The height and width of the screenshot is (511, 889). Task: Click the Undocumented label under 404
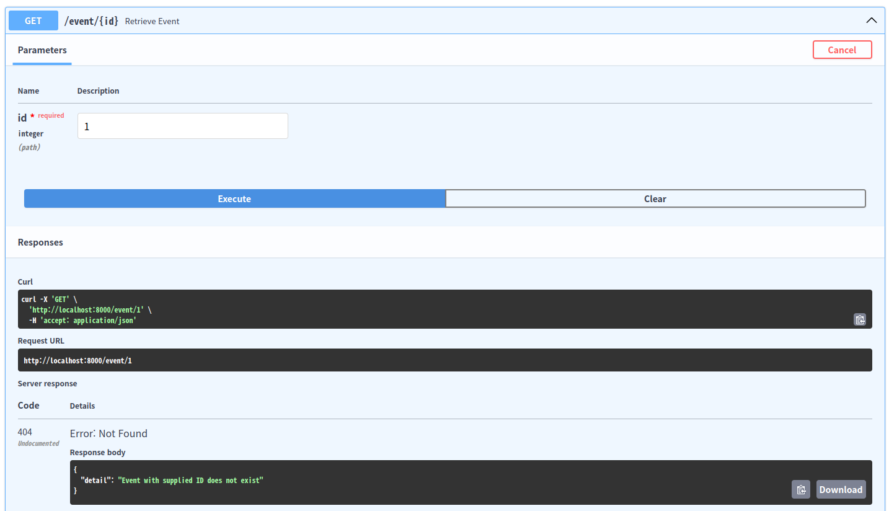pos(38,443)
